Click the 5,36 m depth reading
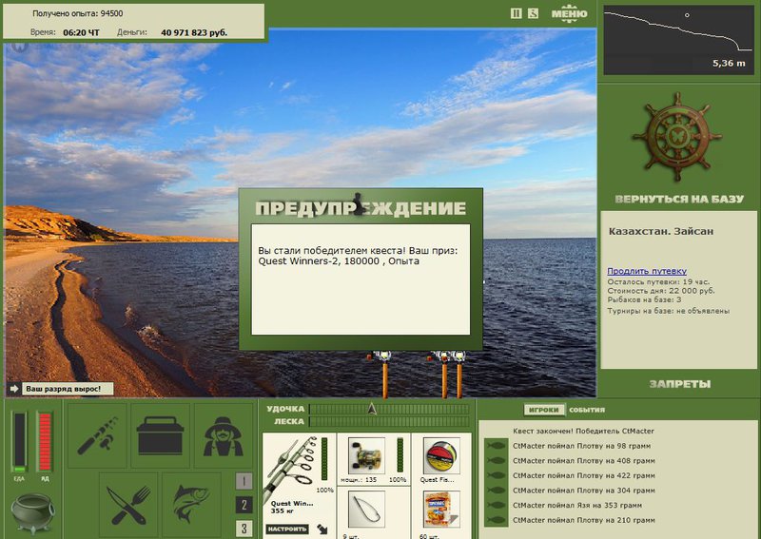Screen dimensions: 761x539 tap(729, 63)
